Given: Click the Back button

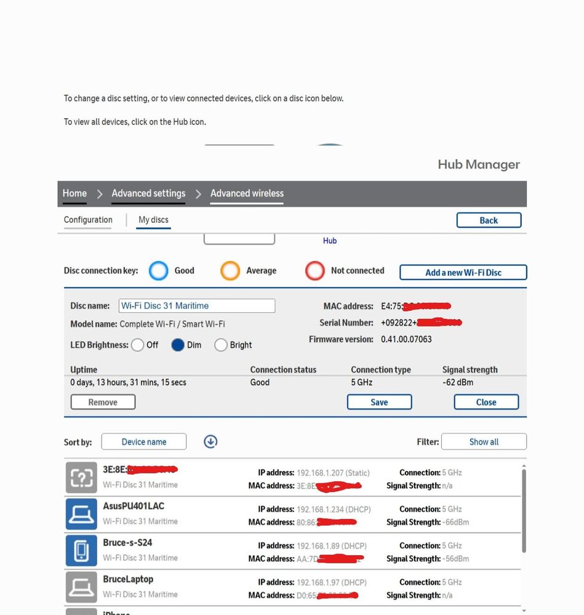Looking at the screenshot, I should coord(489,220).
